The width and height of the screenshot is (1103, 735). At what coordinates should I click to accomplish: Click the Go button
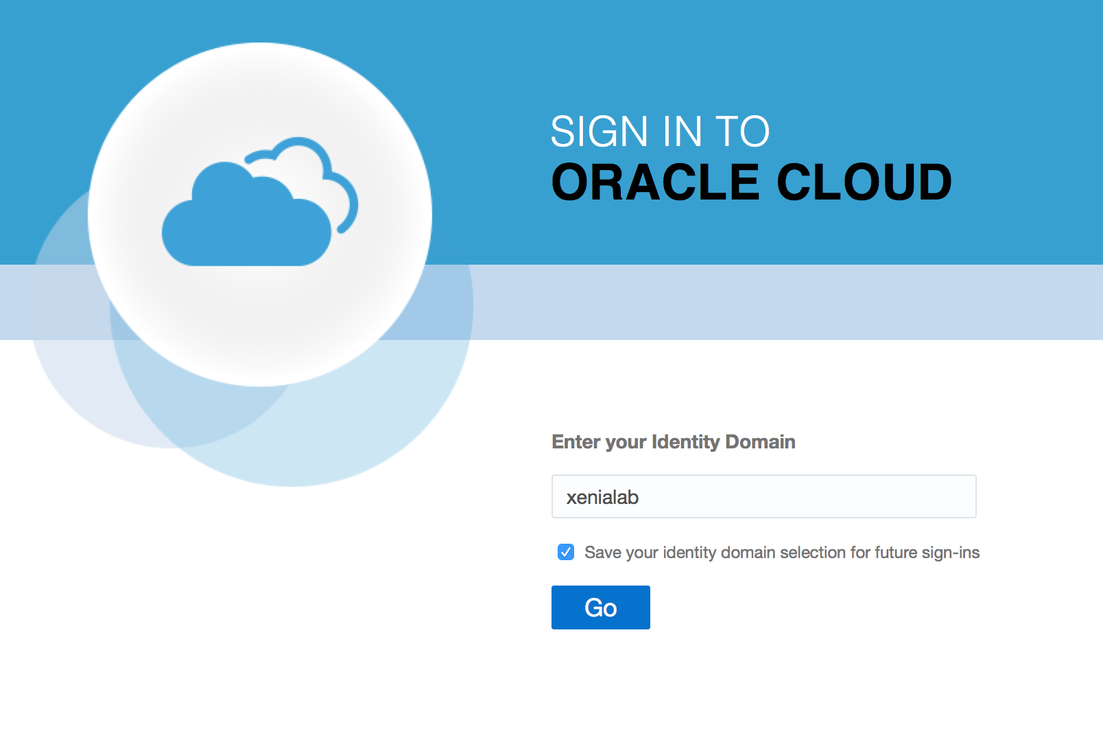tap(600, 607)
